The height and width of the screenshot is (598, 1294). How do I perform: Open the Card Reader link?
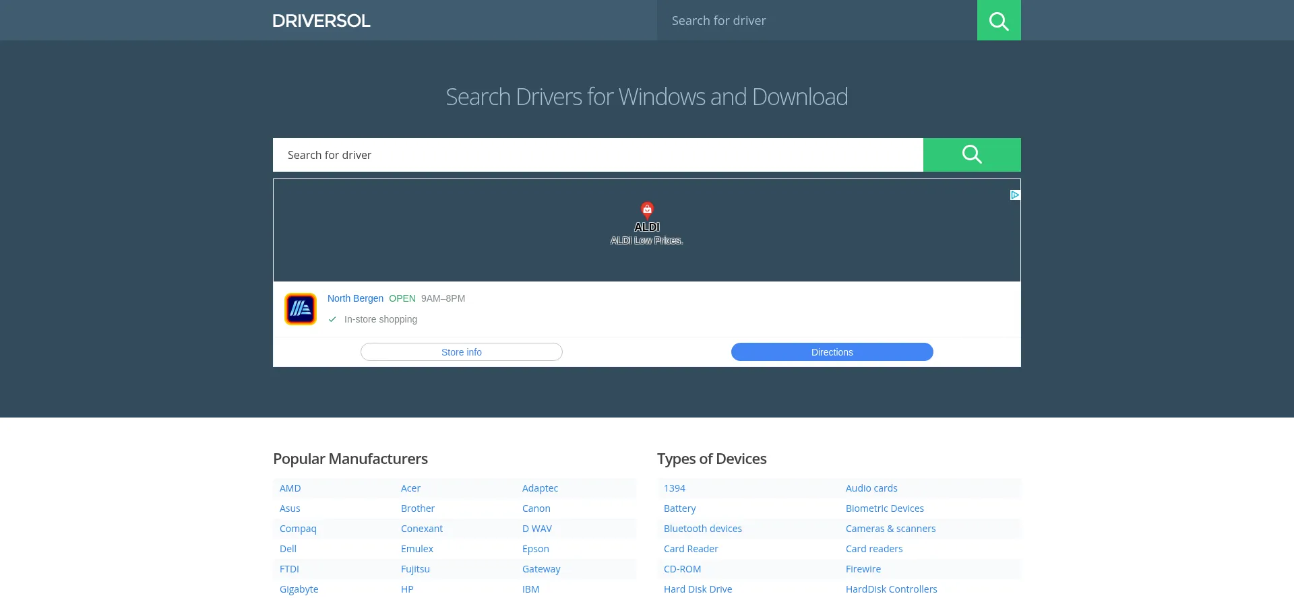click(x=691, y=549)
